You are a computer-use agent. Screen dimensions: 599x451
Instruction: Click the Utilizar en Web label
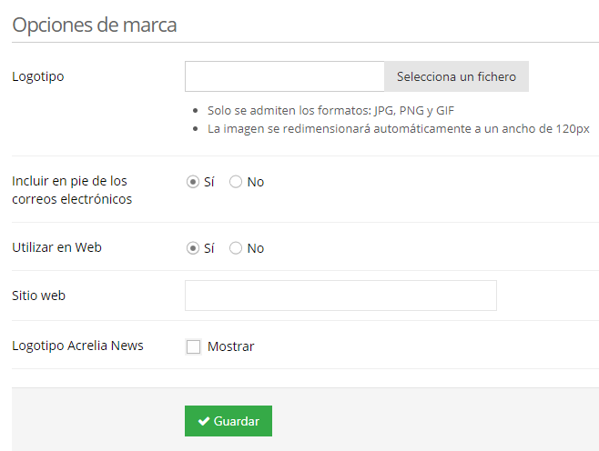coord(57,247)
